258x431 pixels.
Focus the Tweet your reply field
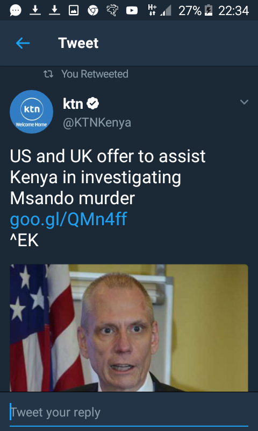pyautogui.click(x=129, y=412)
